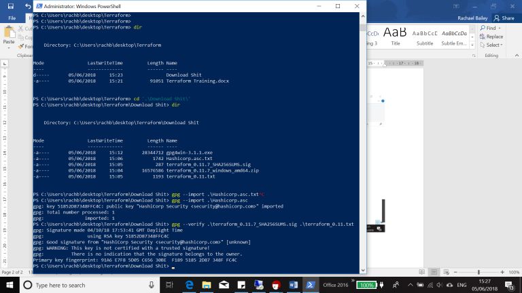Click the PowerShell icon in the window title bar

tap(39, 6)
